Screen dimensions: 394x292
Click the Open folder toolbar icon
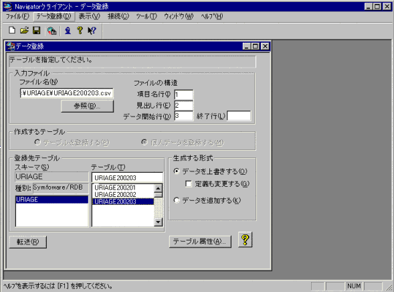(24, 30)
